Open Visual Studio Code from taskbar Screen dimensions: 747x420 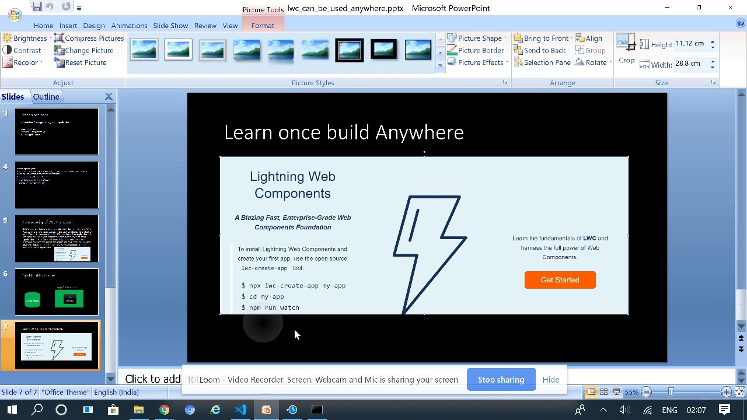tap(241, 410)
